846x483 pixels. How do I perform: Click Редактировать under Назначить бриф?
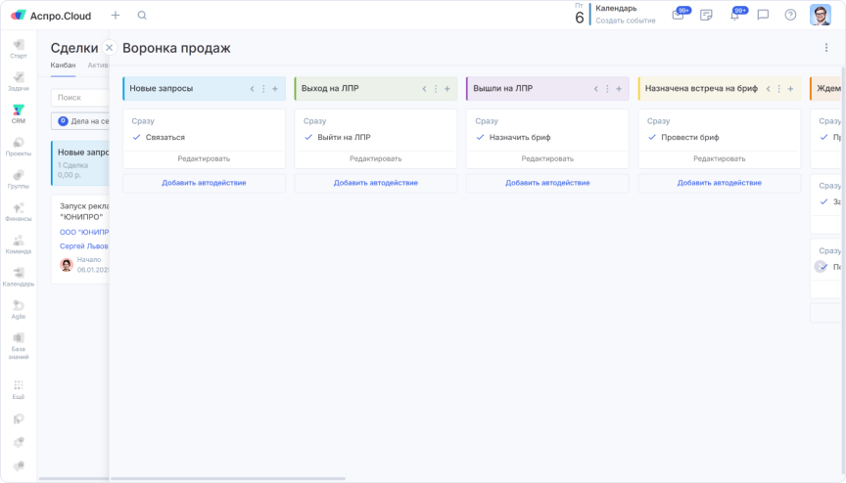(547, 158)
